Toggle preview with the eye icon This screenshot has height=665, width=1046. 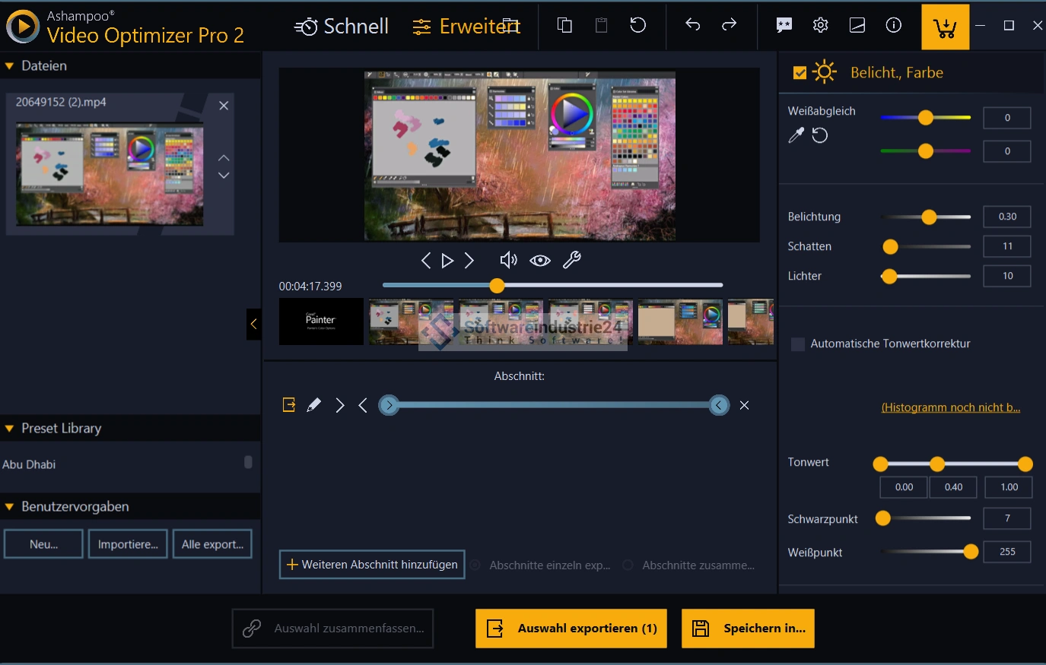[540, 261]
